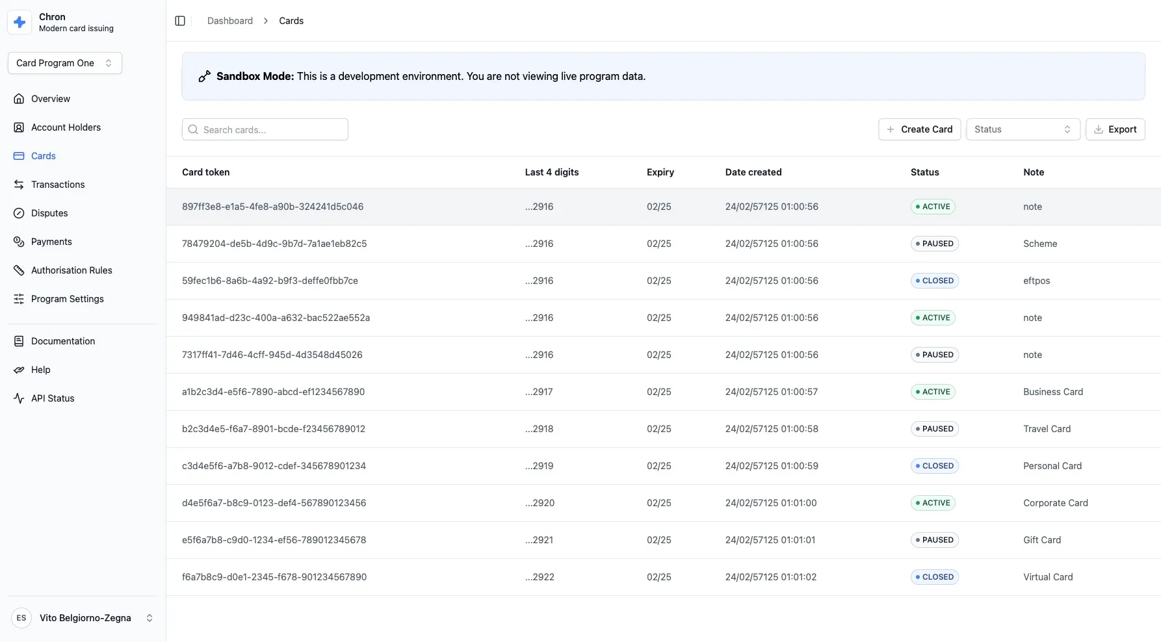Click the Status column header
This screenshot has height=642, width=1161.
point(924,172)
